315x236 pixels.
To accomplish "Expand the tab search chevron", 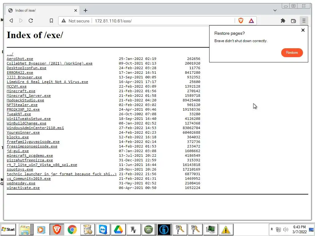I will click(275, 10).
